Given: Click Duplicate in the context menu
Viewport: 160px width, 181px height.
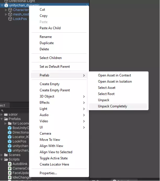Looking at the screenshot, I should (47, 43).
